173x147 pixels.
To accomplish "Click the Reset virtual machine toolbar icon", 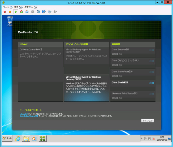I will (x=21, y=12).
